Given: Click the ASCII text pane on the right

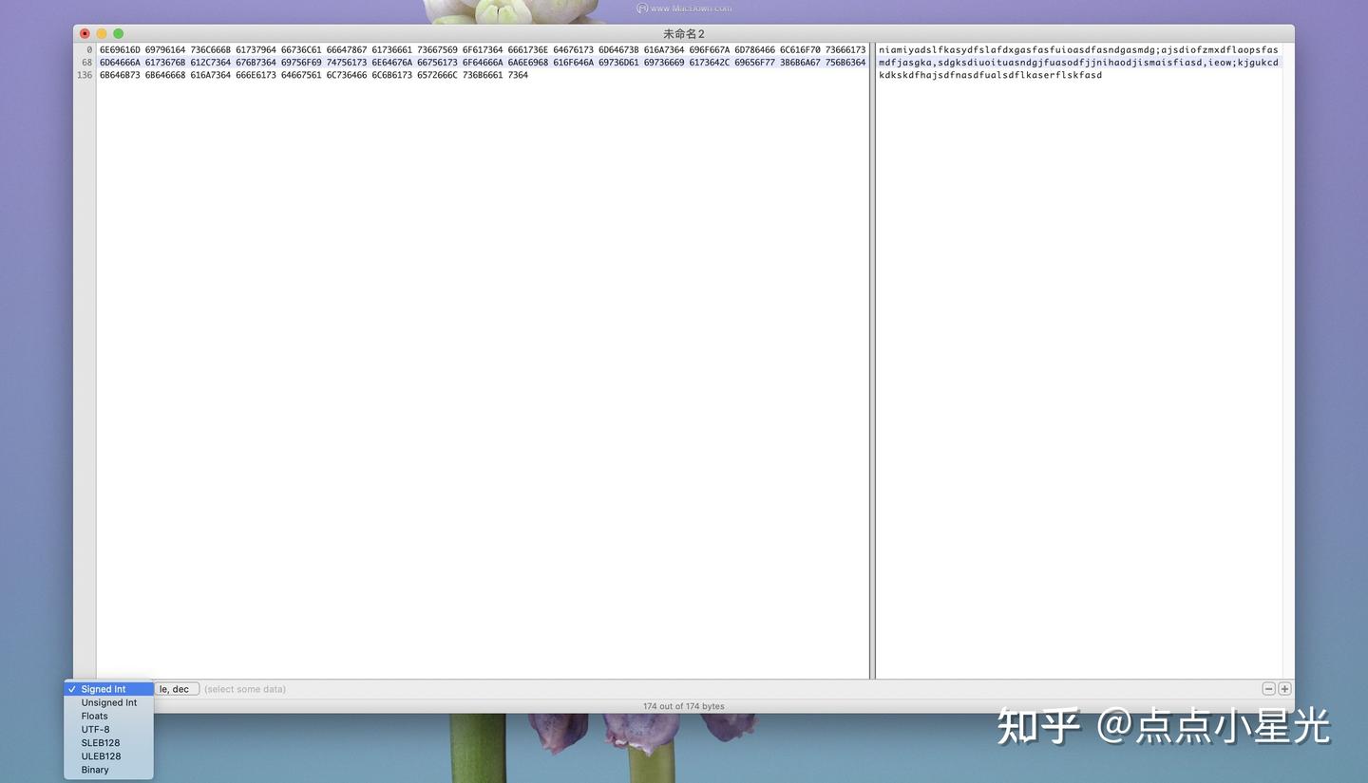Looking at the screenshot, I should (x=1078, y=62).
